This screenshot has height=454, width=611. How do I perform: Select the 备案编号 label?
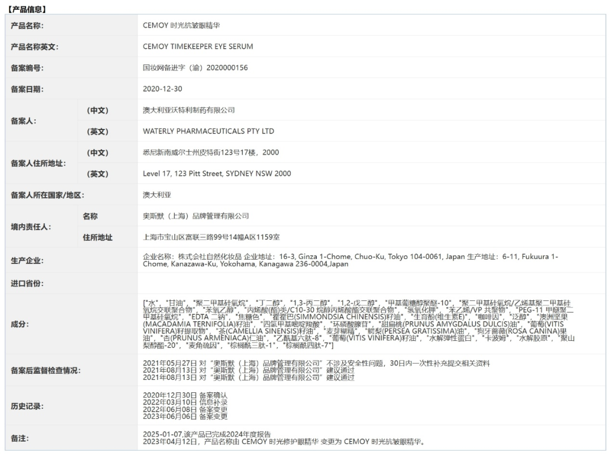click(27, 68)
